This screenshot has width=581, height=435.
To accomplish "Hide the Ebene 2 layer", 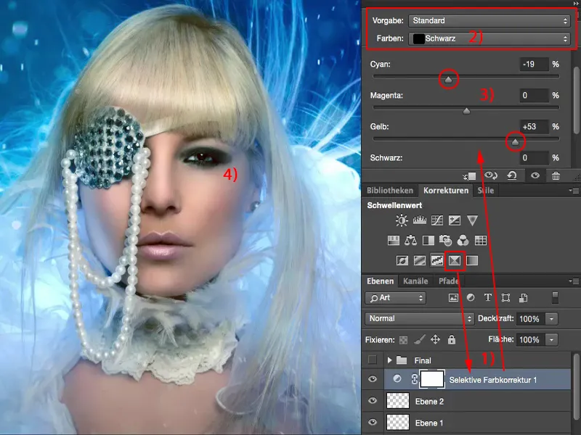I will [x=373, y=401].
